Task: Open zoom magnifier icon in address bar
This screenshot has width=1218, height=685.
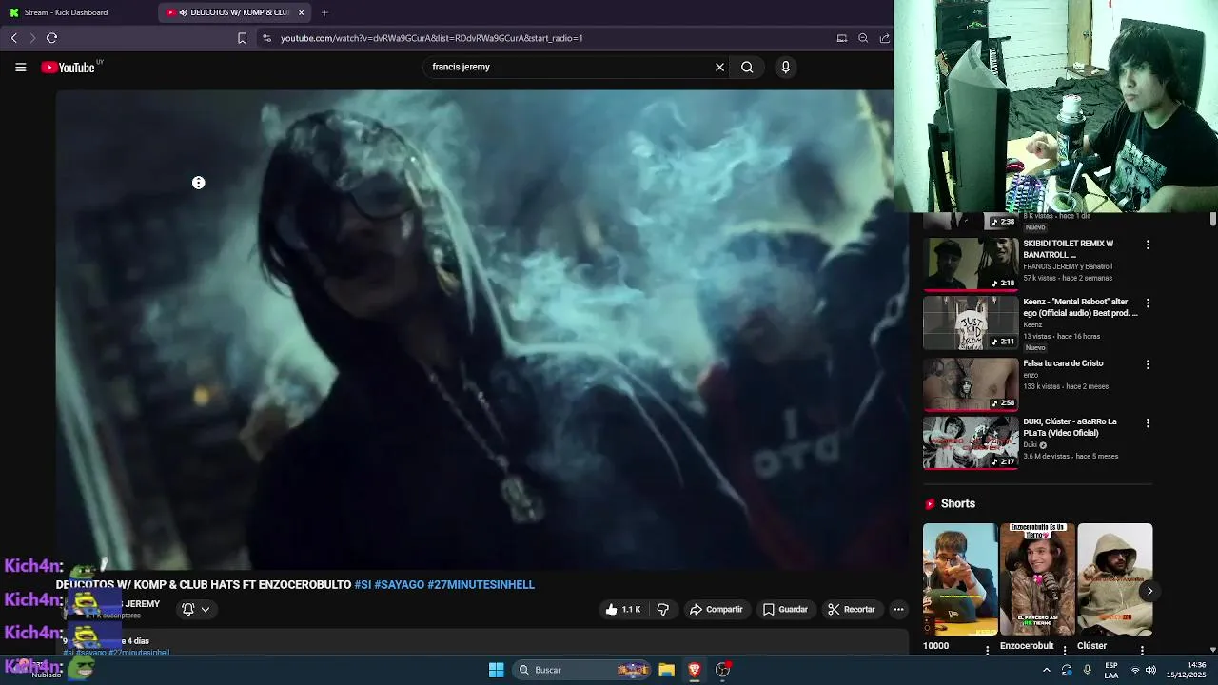Action: (863, 38)
